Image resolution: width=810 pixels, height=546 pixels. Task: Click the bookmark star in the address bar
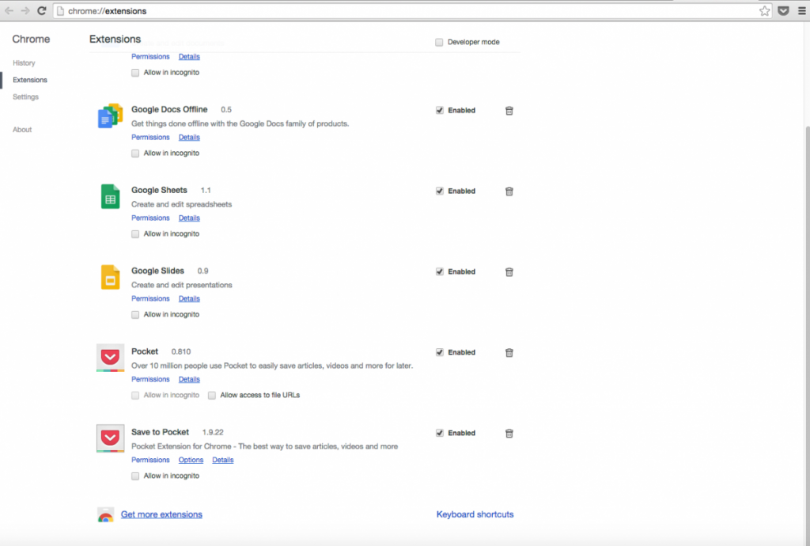[x=764, y=11]
